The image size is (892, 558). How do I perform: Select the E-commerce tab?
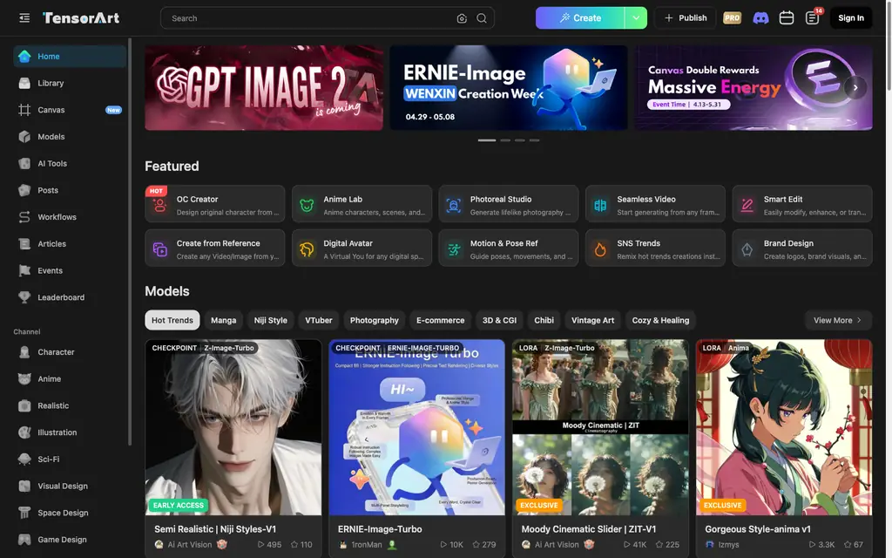pyautogui.click(x=440, y=320)
